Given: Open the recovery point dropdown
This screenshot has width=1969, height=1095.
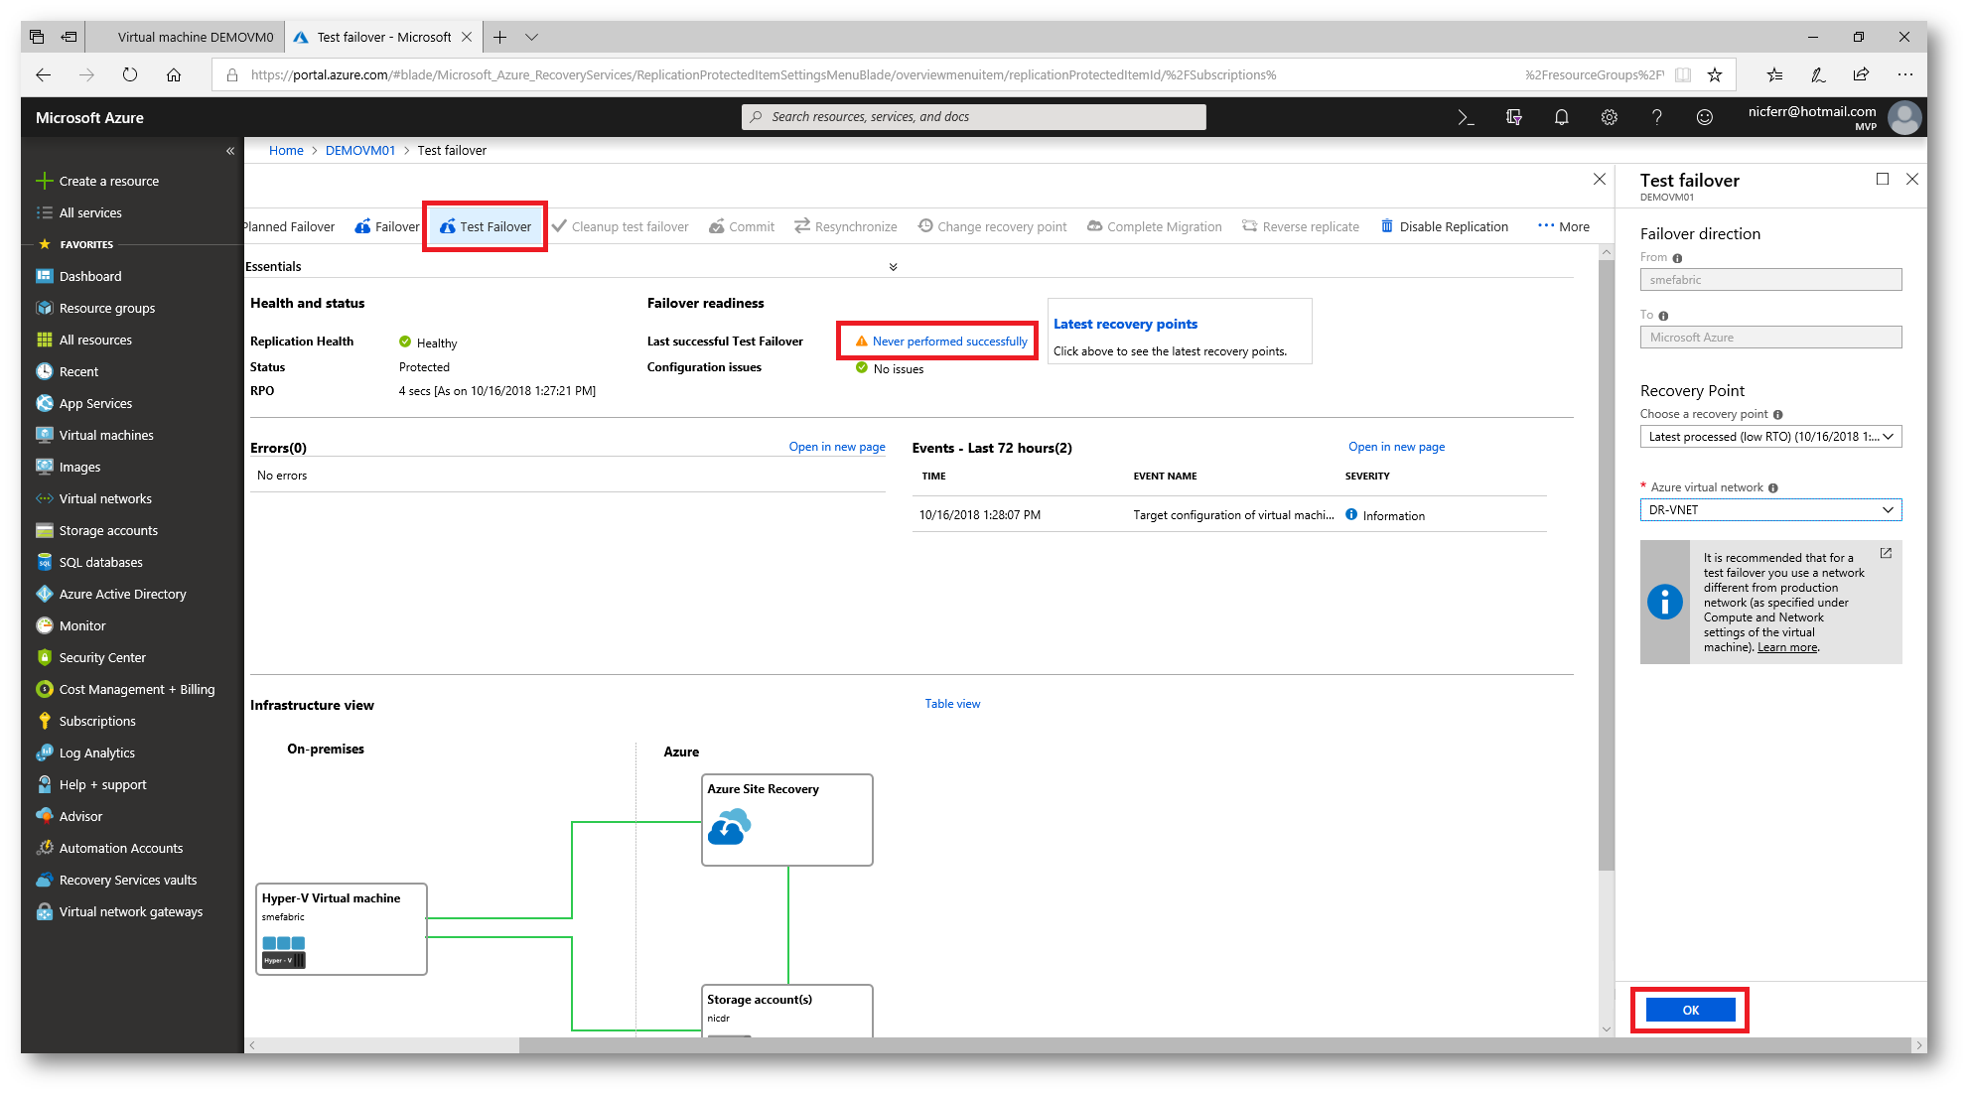Looking at the screenshot, I should tap(1770, 437).
